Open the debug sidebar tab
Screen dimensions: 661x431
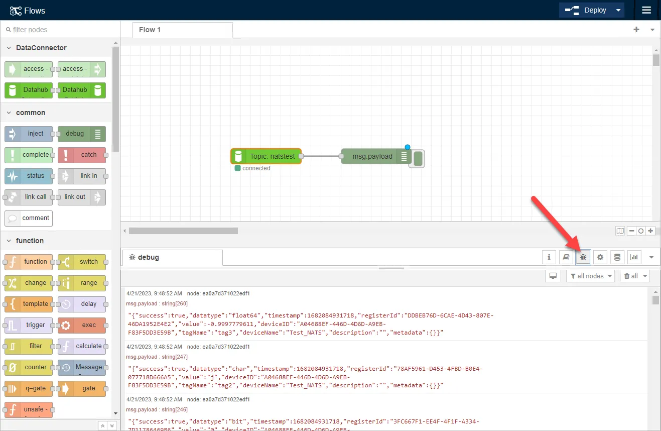coord(172,257)
